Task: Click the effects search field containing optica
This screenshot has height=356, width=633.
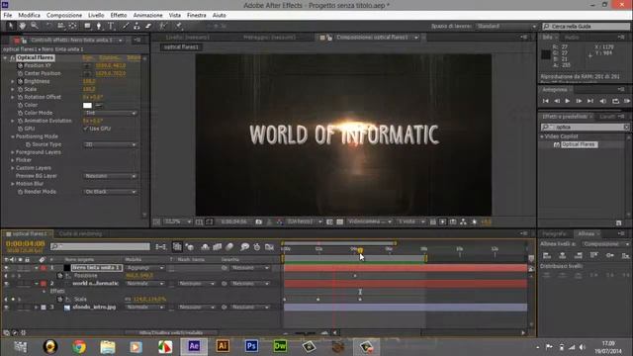Action: coord(586,128)
